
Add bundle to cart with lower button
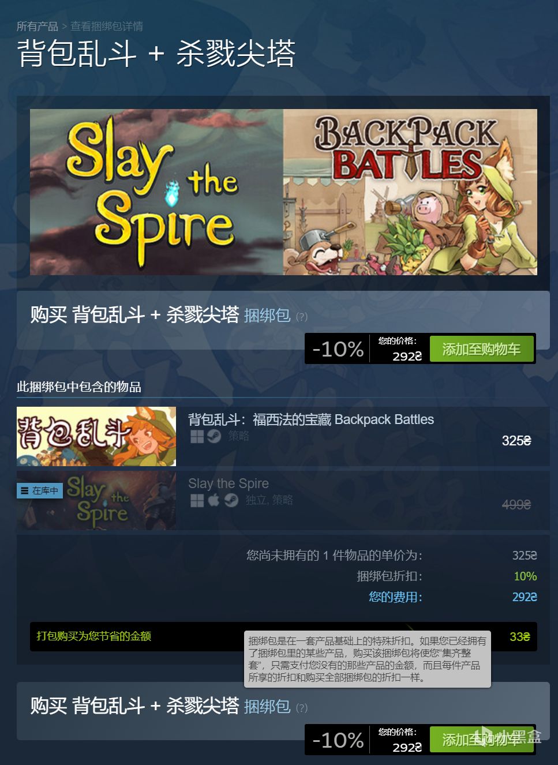(481, 740)
